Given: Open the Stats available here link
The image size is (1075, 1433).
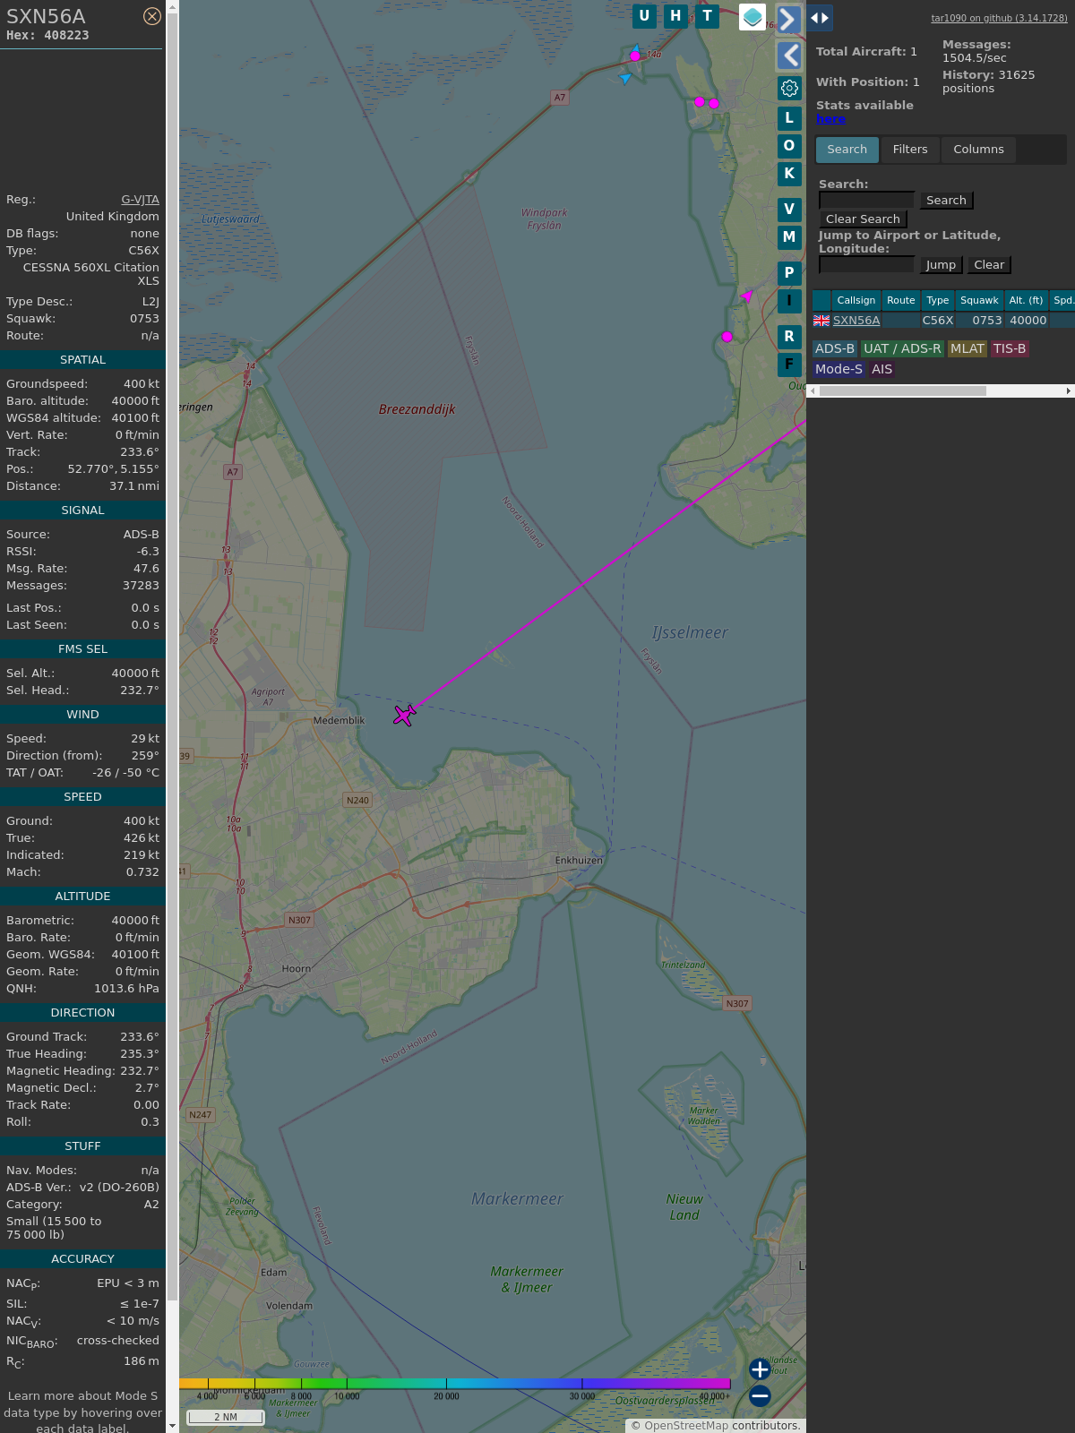Looking at the screenshot, I should click(x=830, y=119).
